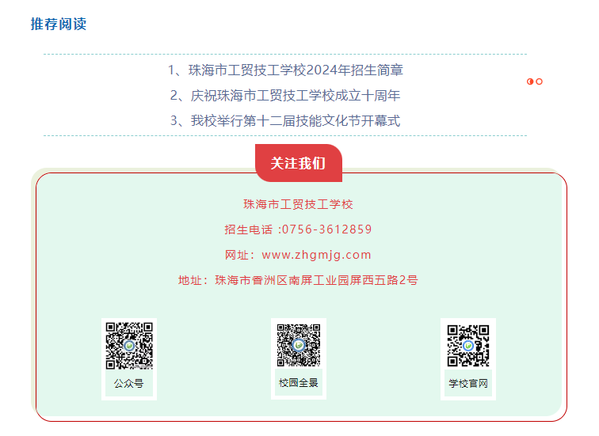Open the 第十二届技能文化节开幕式 article
This screenshot has height=436, width=599.
pos(285,121)
